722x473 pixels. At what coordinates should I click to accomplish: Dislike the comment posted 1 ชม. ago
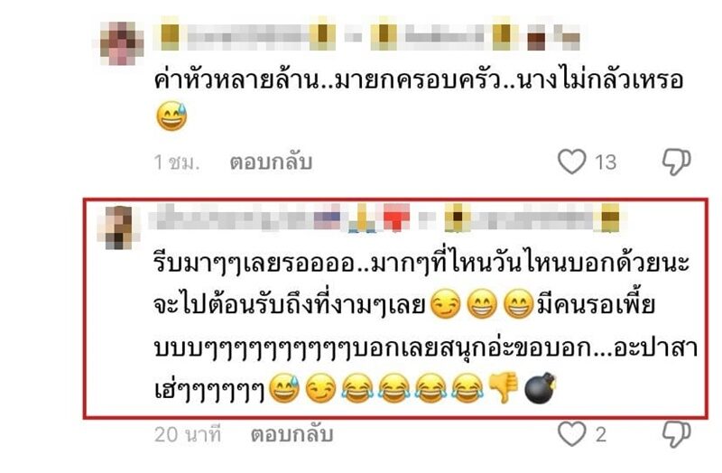676,162
